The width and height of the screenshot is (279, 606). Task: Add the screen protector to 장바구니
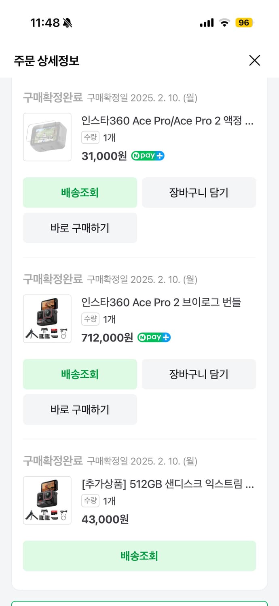(199, 192)
